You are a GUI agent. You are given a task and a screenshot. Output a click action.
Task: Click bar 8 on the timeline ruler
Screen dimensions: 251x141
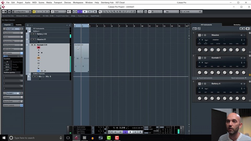click(127, 26)
